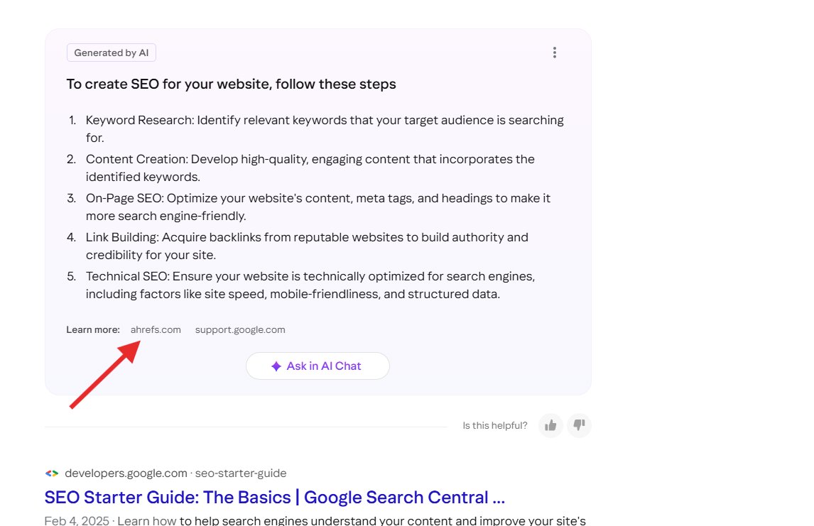Give a thumbs down to the AI overview
The height and width of the screenshot is (526, 814).
[579, 424]
